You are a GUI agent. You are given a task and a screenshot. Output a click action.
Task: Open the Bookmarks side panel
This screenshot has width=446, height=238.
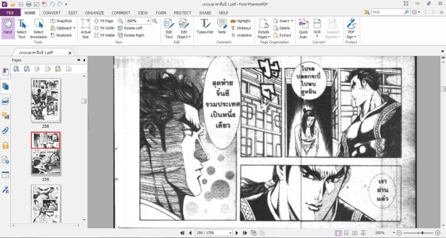coord(5,72)
